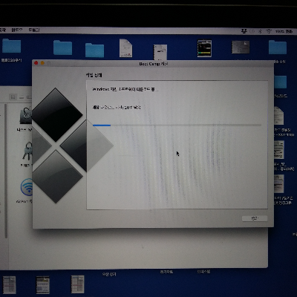297x297 pixels.
Task: Open the Window menu in the menu bar
Action: click(x=16, y=30)
